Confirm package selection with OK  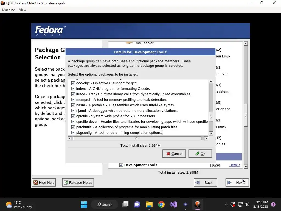click(200, 154)
